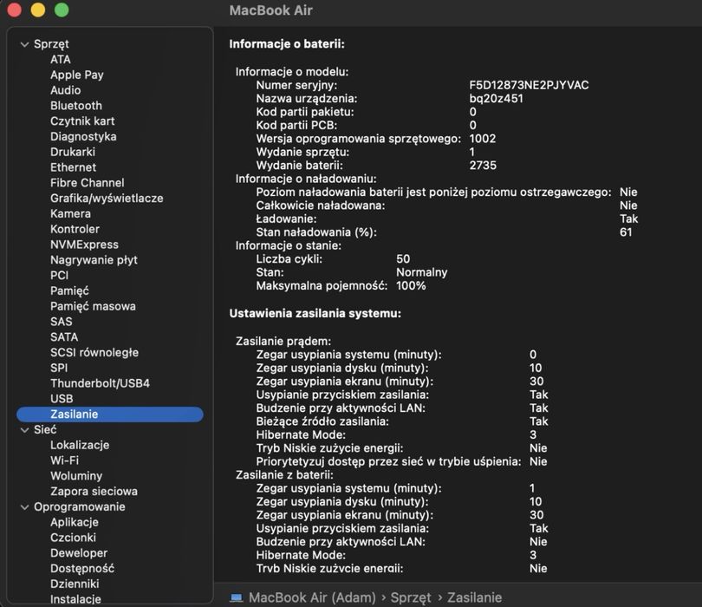
Task: Select ATA in the sidebar
Action: pyautogui.click(x=61, y=60)
